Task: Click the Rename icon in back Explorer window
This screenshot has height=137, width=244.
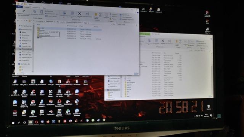Action: click(x=169, y=41)
